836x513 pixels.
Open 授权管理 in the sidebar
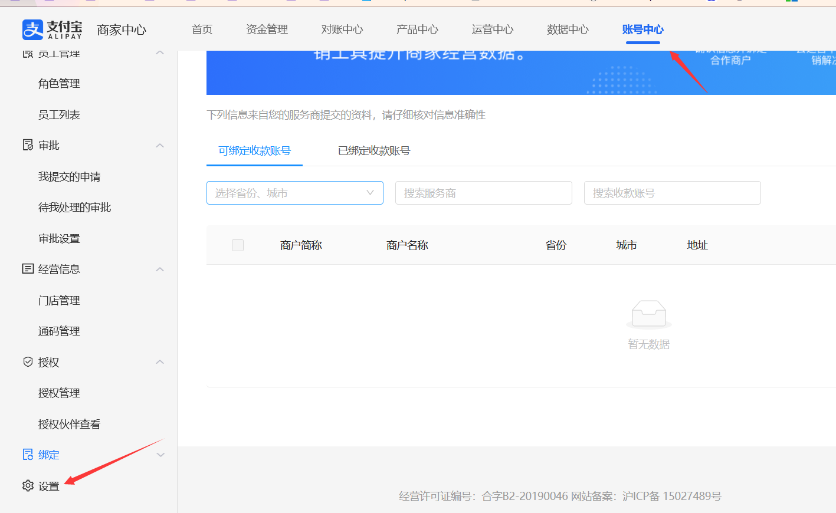[59, 393]
